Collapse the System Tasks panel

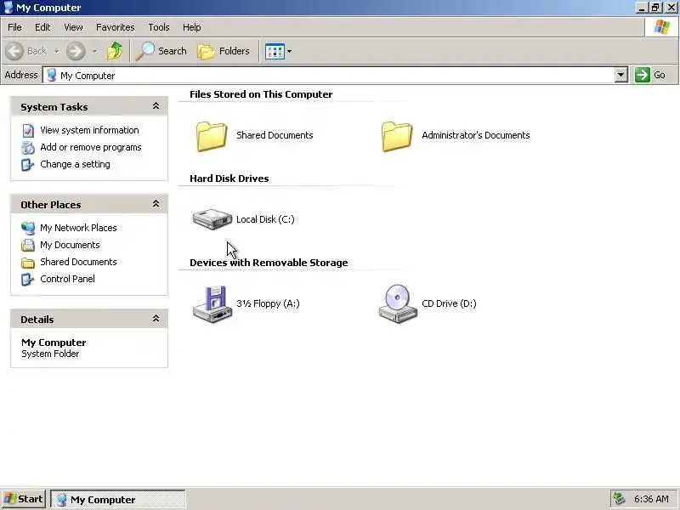[x=156, y=106]
